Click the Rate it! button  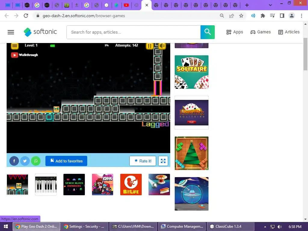143,161
